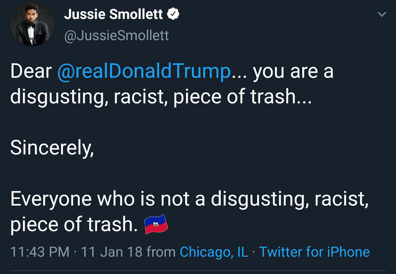
Task: Click the "Everyone who is not a" line
Action: 108,199
